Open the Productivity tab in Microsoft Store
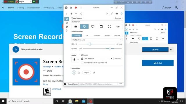 tap(49, 8)
